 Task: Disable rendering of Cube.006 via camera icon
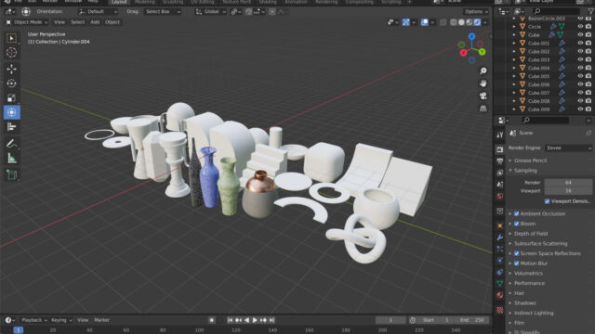pos(588,84)
